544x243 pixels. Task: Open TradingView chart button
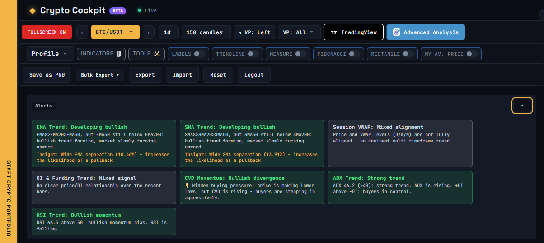tap(354, 32)
